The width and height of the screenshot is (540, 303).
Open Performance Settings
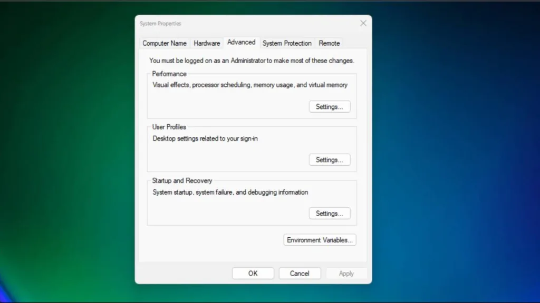(330, 107)
